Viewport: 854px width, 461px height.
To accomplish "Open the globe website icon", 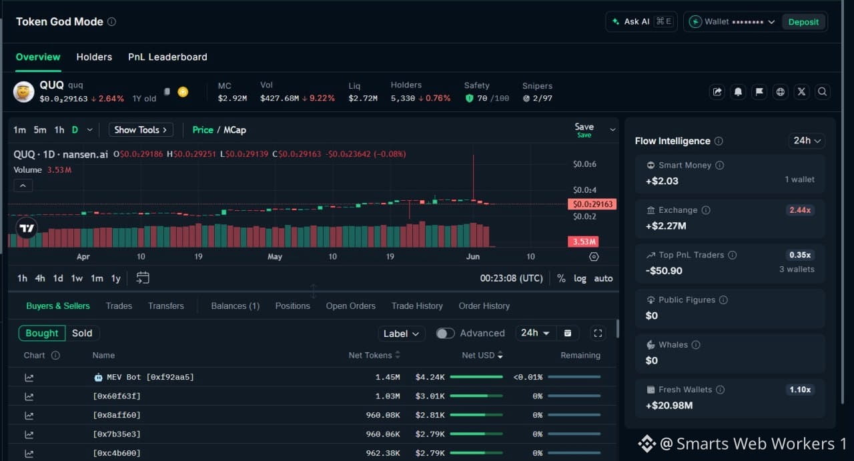I will pyautogui.click(x=781, y=92).
